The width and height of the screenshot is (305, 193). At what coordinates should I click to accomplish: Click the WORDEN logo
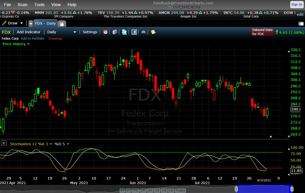(184, 7)
